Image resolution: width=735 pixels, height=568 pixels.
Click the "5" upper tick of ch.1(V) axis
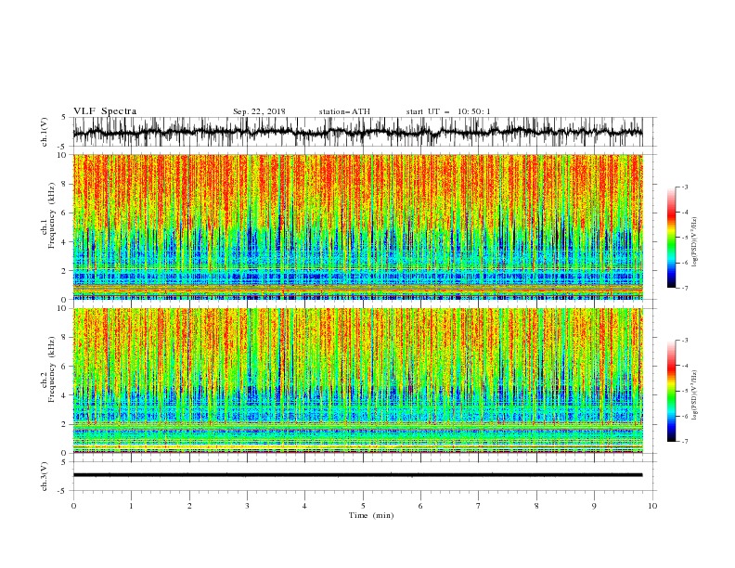tap(64, 118)
